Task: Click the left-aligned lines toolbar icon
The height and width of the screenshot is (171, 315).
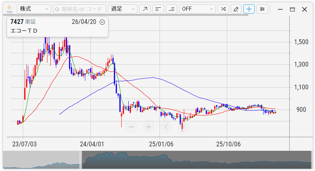Action: (158, 9)
